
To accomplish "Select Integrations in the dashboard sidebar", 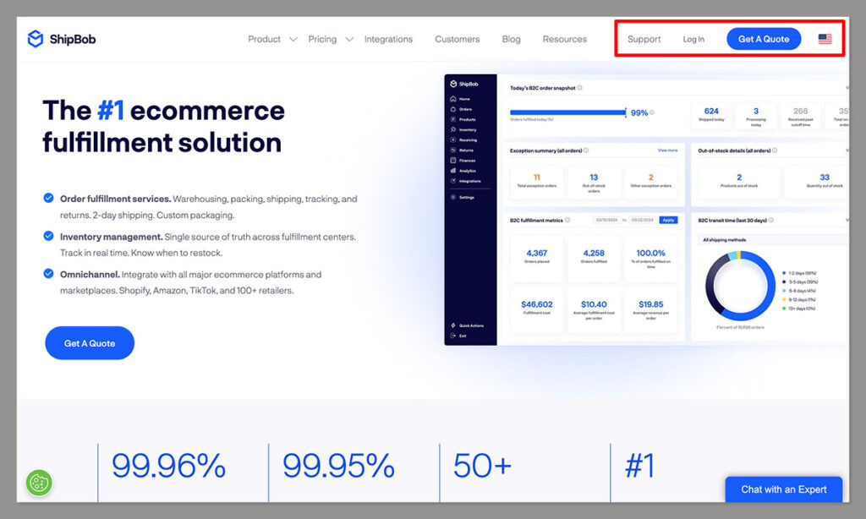I will (x=465, y=181).
